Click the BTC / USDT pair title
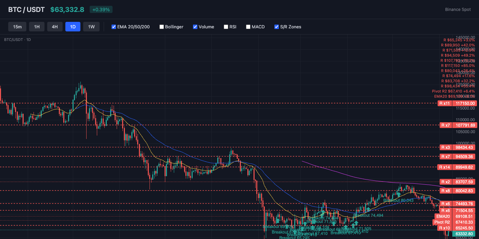This screenshot has width=479, height=239. point(26,10)
